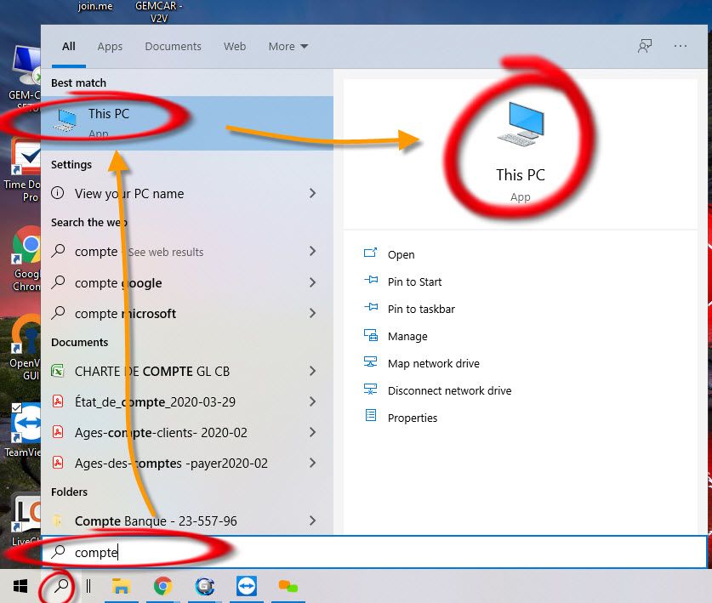Click the Task View taskbar icon
The width and height of the screenshot is (712, 603).
pos(88,586)
